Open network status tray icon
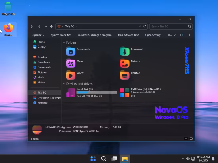218x163 pixels. (x=193, y=159)
